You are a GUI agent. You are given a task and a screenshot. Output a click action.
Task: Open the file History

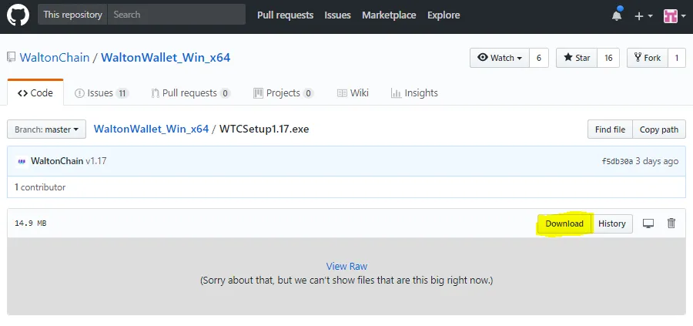(611, 223)
